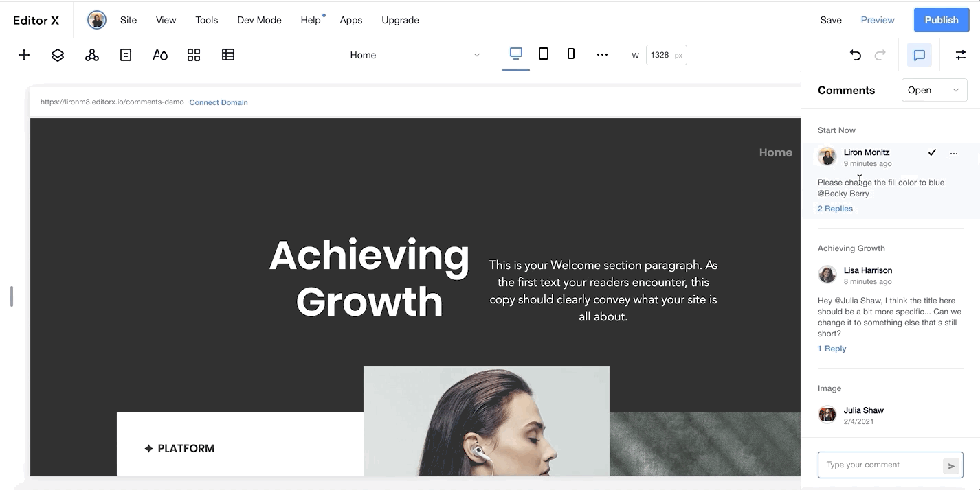
Task: Click Julia Shaw's avatar in comments
Action: (x=827, y=415)
